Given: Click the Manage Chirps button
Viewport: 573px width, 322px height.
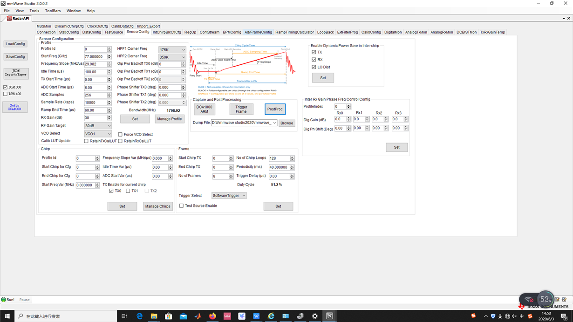Looking at the screenshot, I should (158, 206).
